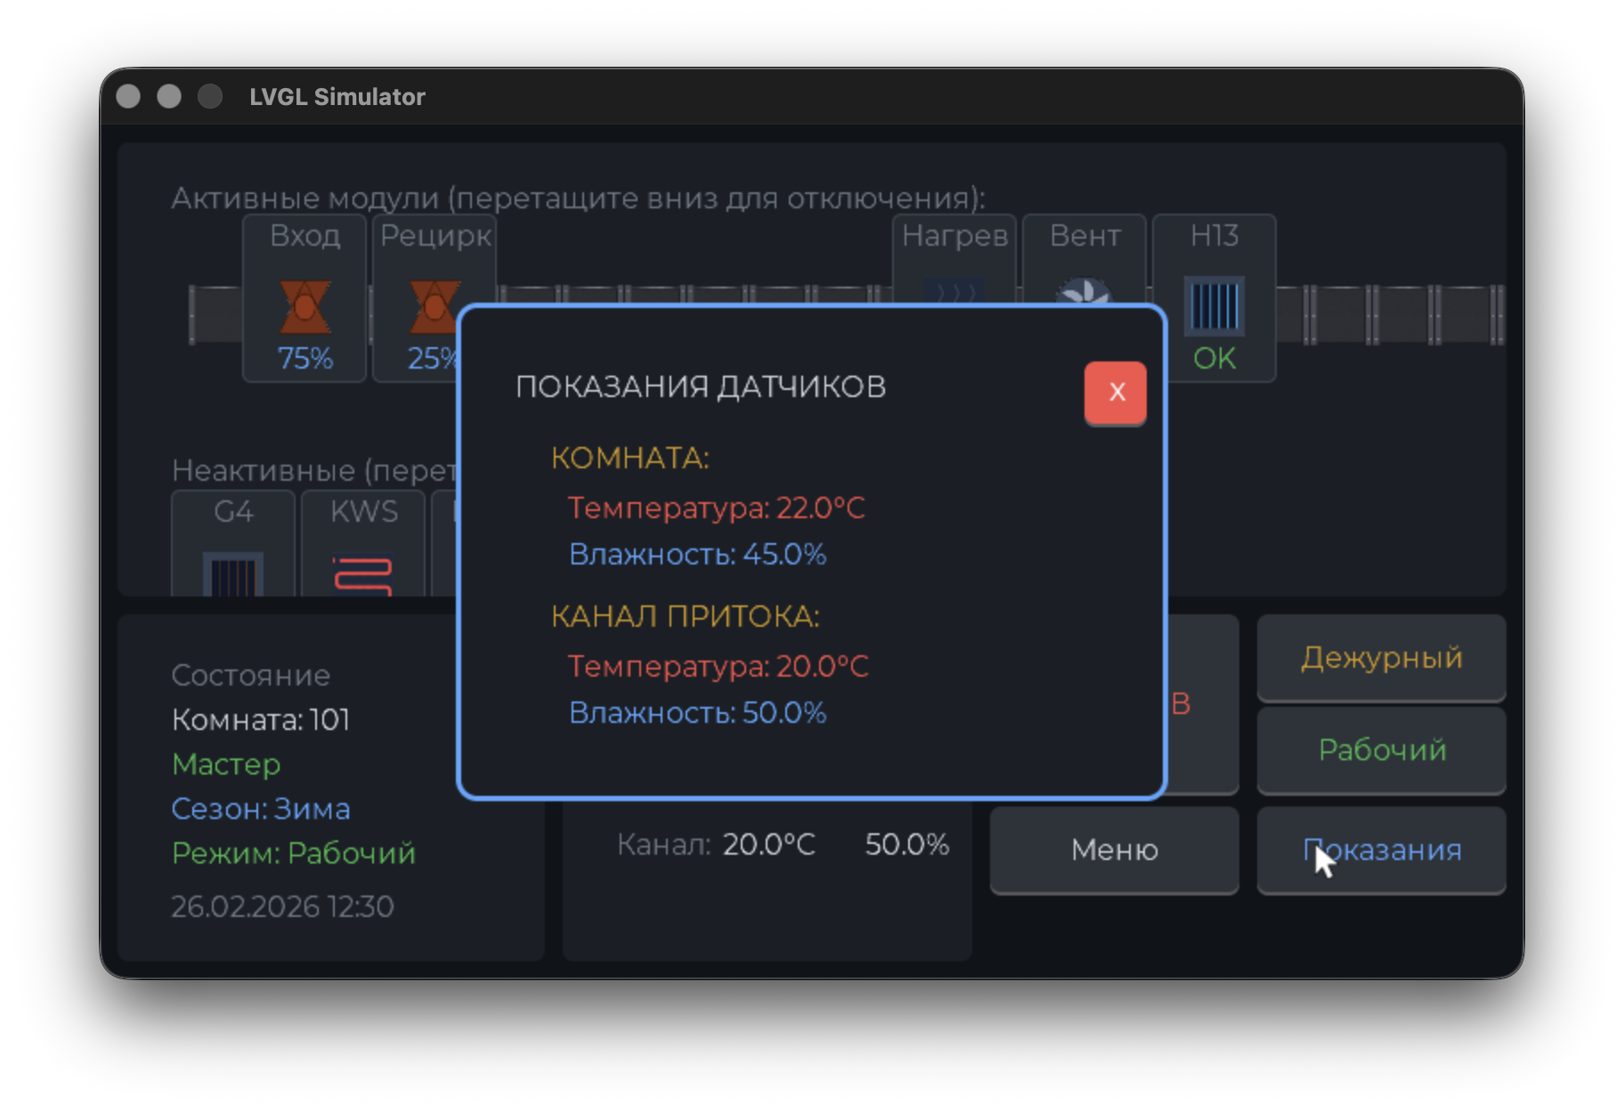Image resolution: width=1624 pixels, height=1111 pixels.
Task: Click the OK status under H13
Action: tap(1214, 359)
